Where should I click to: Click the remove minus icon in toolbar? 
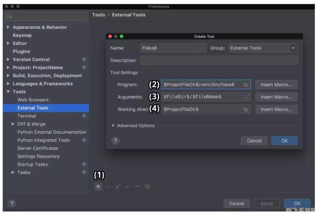click(108, 186)
